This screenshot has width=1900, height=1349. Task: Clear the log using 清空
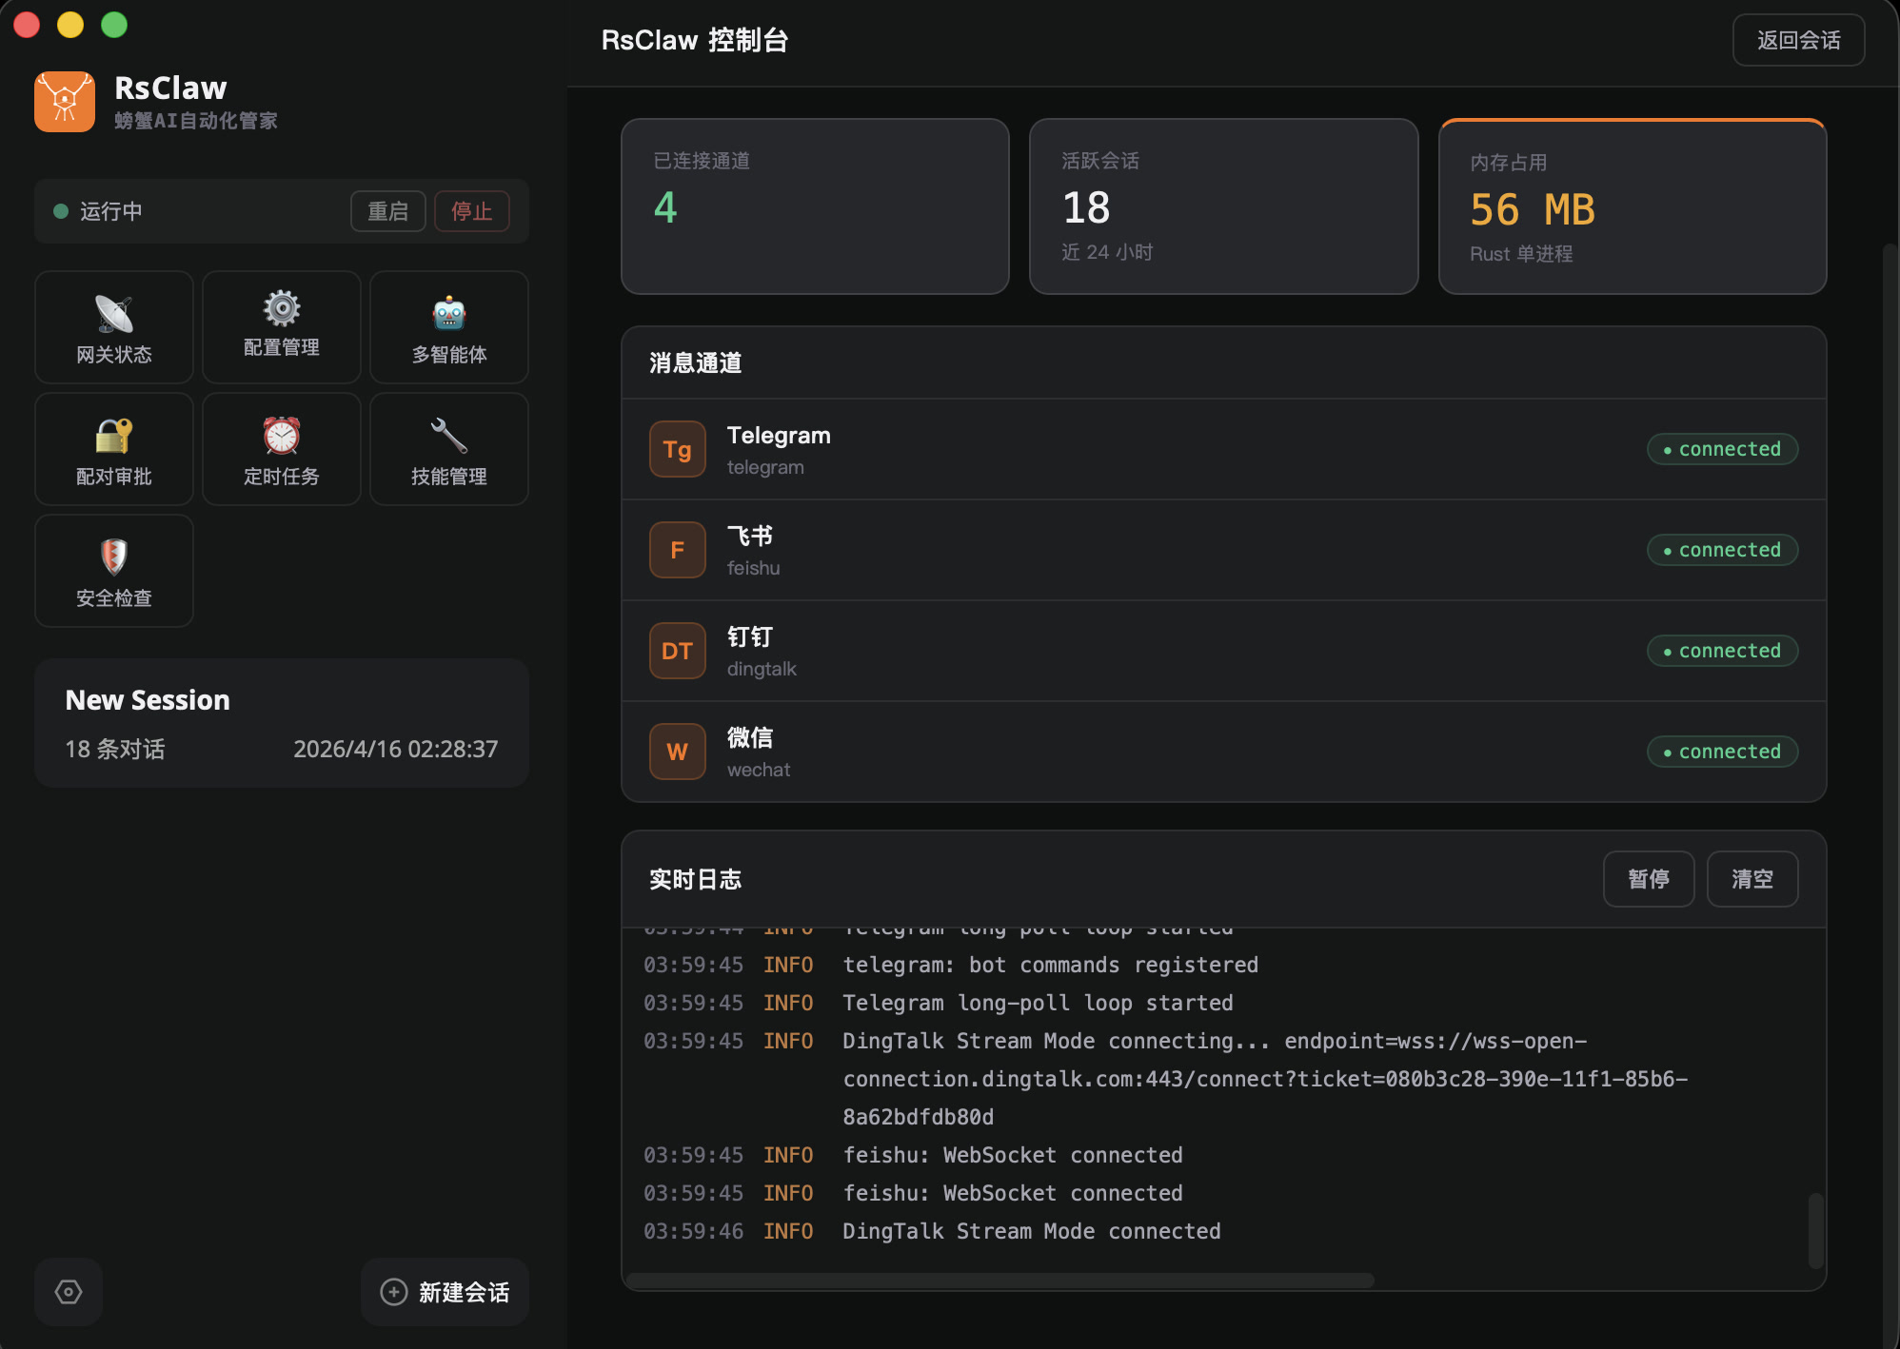tap(1752, 879)
